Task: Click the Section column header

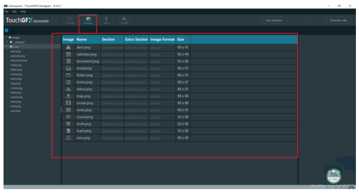Action: coord(113,39)
